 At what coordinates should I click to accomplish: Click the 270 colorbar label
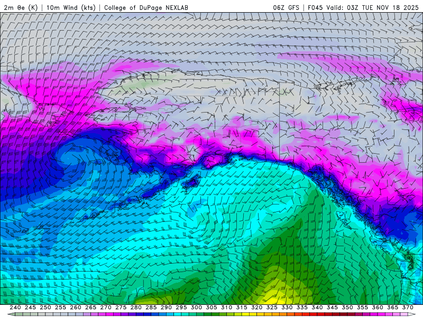(x=106, y=307)
